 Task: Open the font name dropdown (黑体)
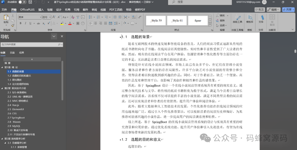40,17
